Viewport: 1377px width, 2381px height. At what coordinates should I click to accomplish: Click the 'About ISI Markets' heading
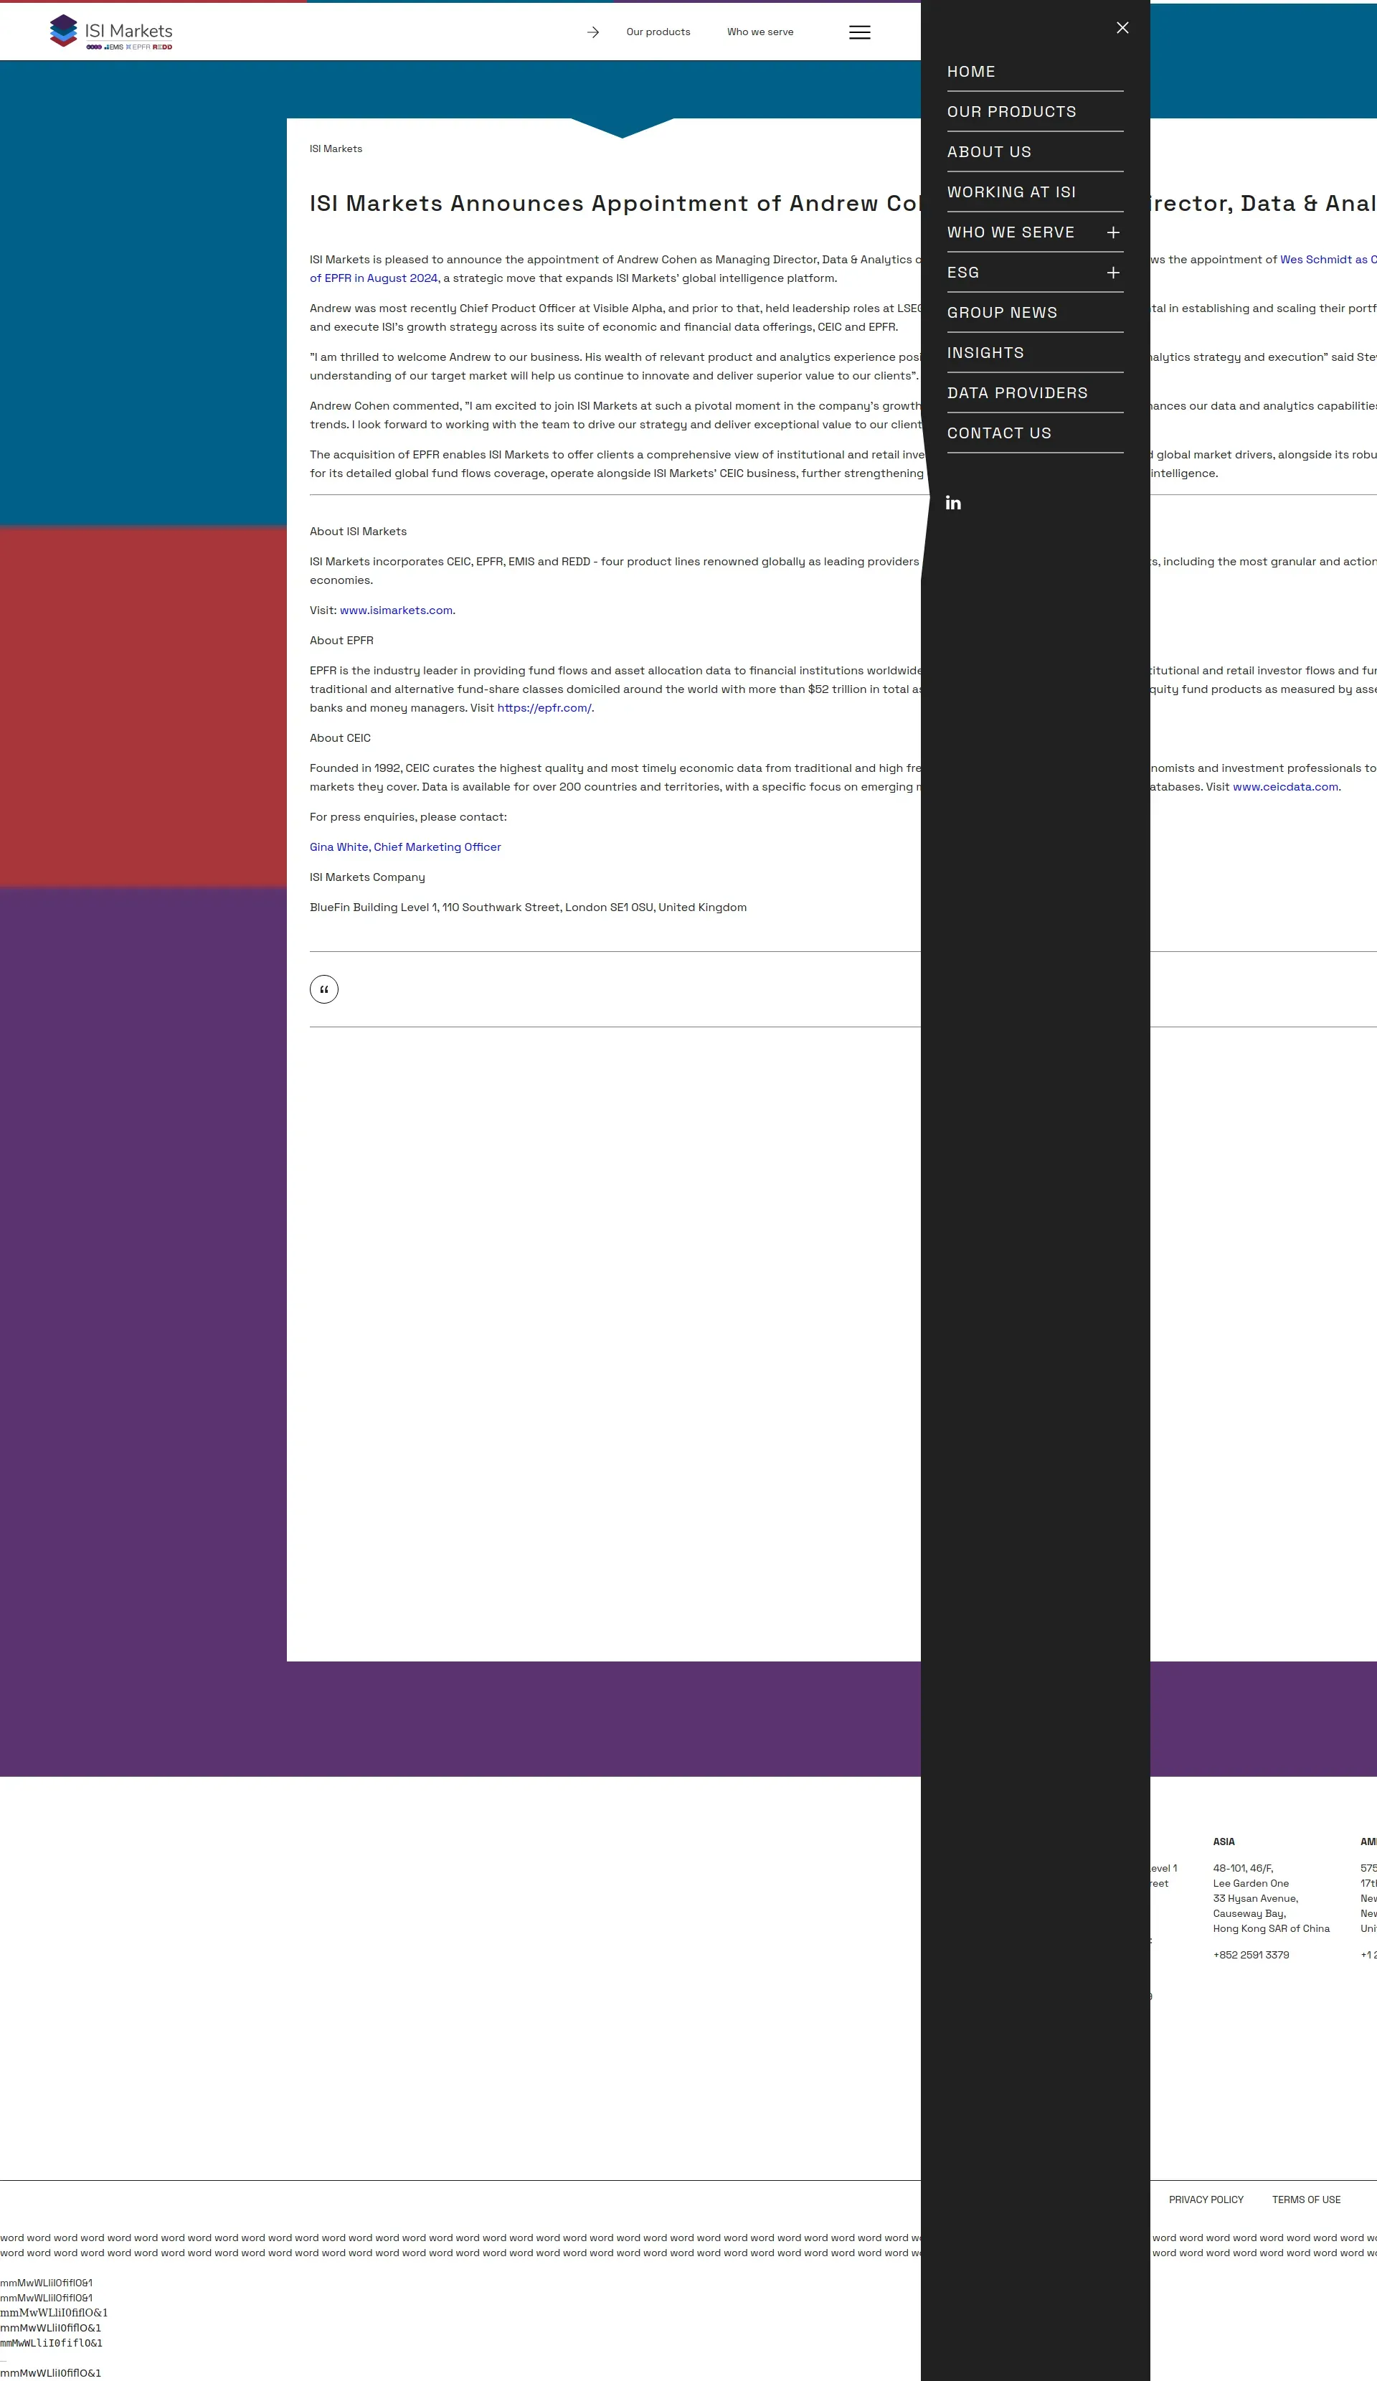click(x=358, y=532)
